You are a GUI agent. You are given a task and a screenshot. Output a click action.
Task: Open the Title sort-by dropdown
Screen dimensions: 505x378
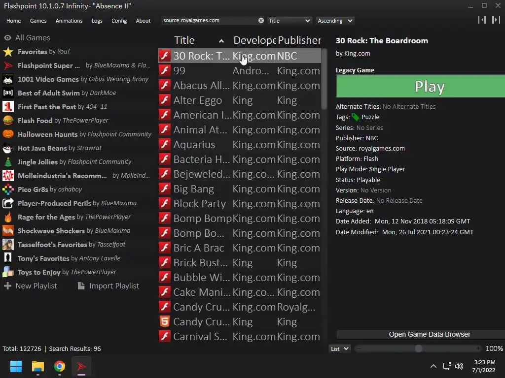point(289,21)
